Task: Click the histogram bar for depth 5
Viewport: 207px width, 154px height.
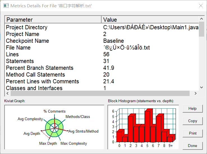Action: (x=147, y=127)
